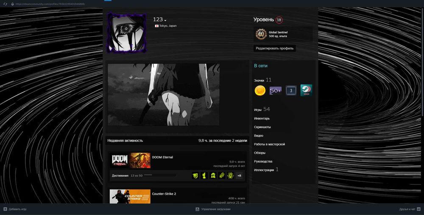Image resolution: width=424 pixels, height=215 pixels.
Task: Click the В сети online status text
Action: pos(261,66)
